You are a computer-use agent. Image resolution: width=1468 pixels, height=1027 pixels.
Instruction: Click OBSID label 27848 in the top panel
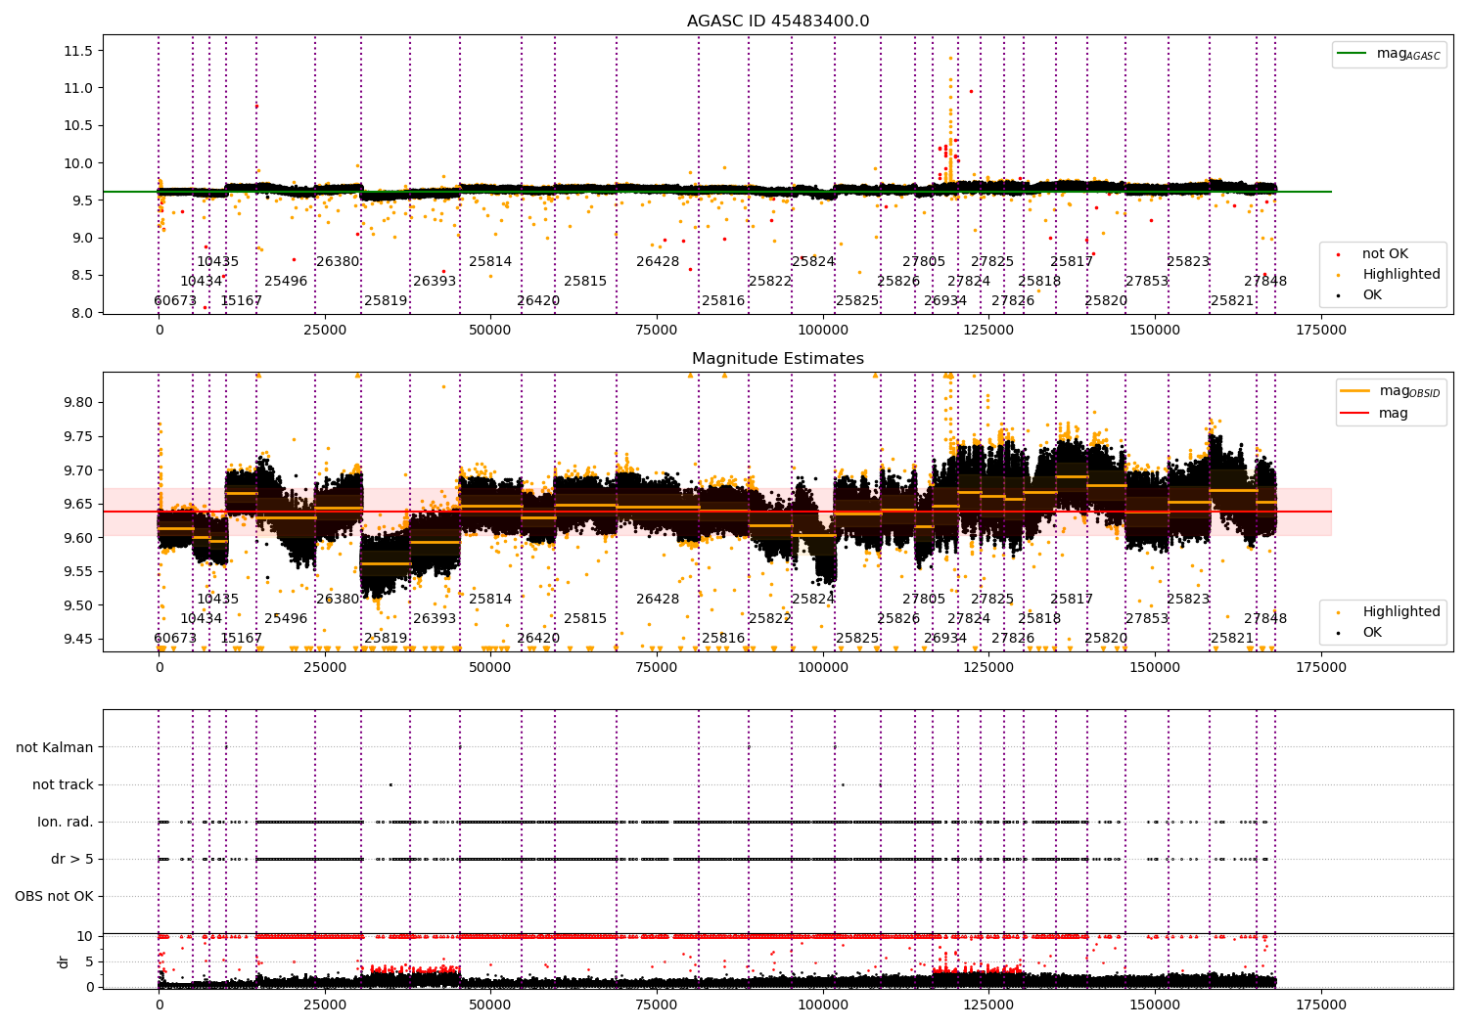(1265, 282)
